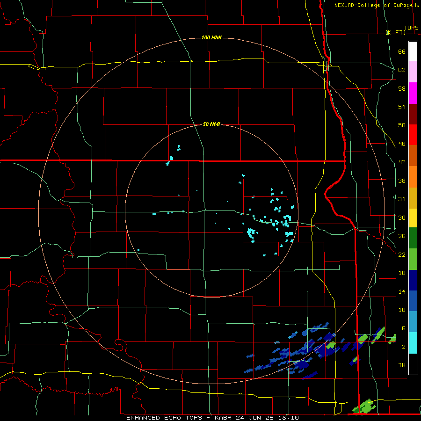Viewport: 421px width, 421px height.
Task: Click the "14" legend value
Action: [x=402, y=291]
